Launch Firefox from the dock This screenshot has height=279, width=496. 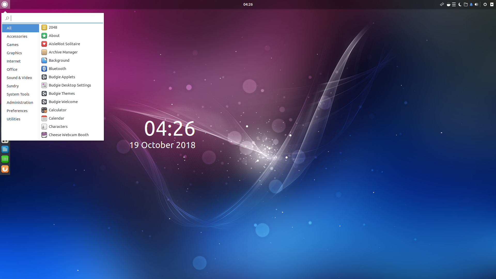(5, 169)
